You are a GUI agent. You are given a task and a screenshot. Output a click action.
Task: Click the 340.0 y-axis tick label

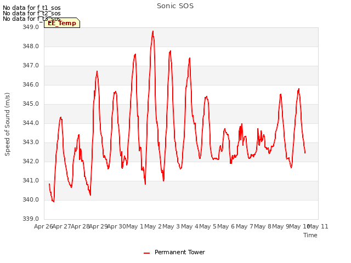pos(31,199)
